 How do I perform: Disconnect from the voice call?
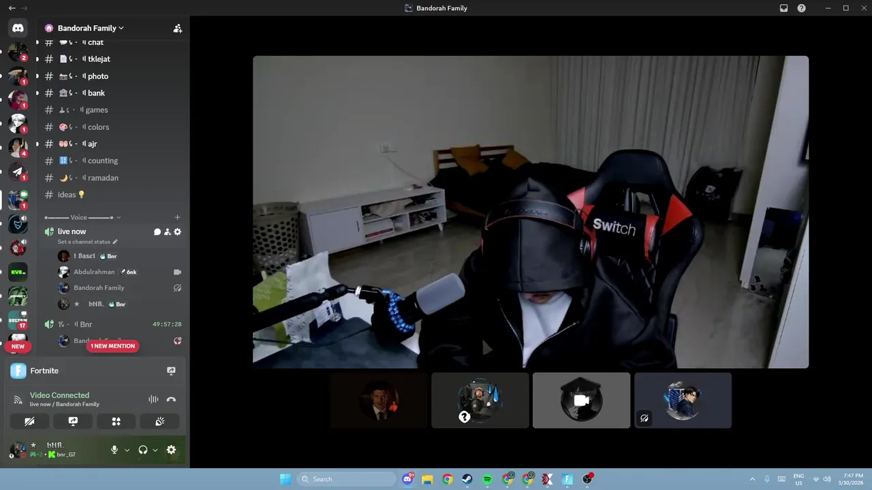pyautogui.click(x=171, y=399)
